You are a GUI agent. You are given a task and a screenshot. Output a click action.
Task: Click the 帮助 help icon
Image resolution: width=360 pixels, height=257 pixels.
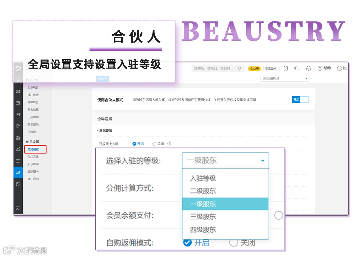pyautogui.click(x=320, y=68)
